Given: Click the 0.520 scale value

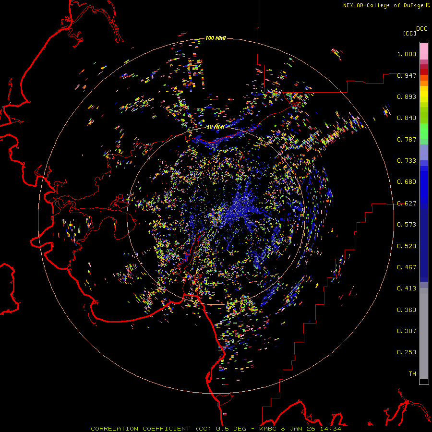Looking at the screenshot, I should click(x=407, y=246).
